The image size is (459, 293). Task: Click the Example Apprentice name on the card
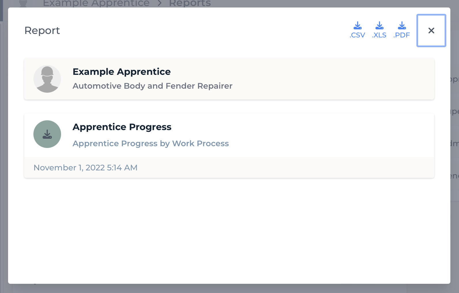point(121,72)
